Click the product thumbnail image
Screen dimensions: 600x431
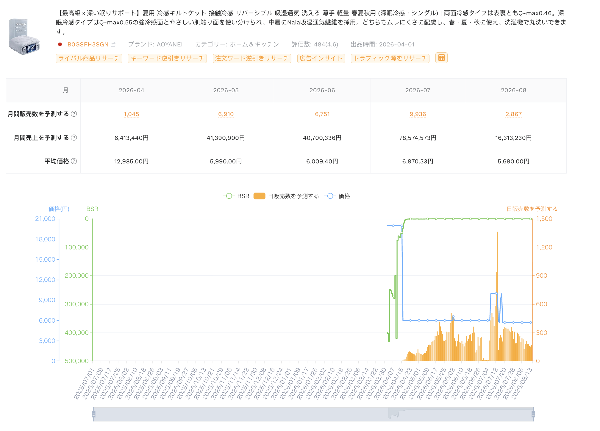coord(24,37)
